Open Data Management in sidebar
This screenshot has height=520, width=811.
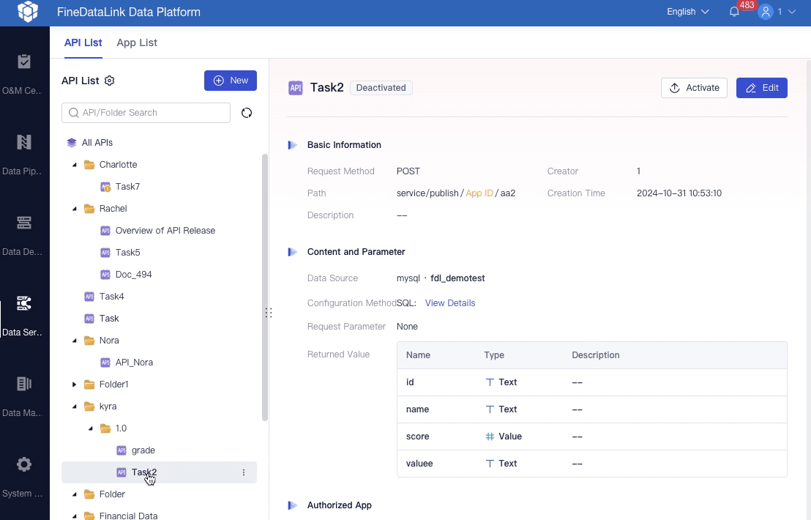pos(24,397)
